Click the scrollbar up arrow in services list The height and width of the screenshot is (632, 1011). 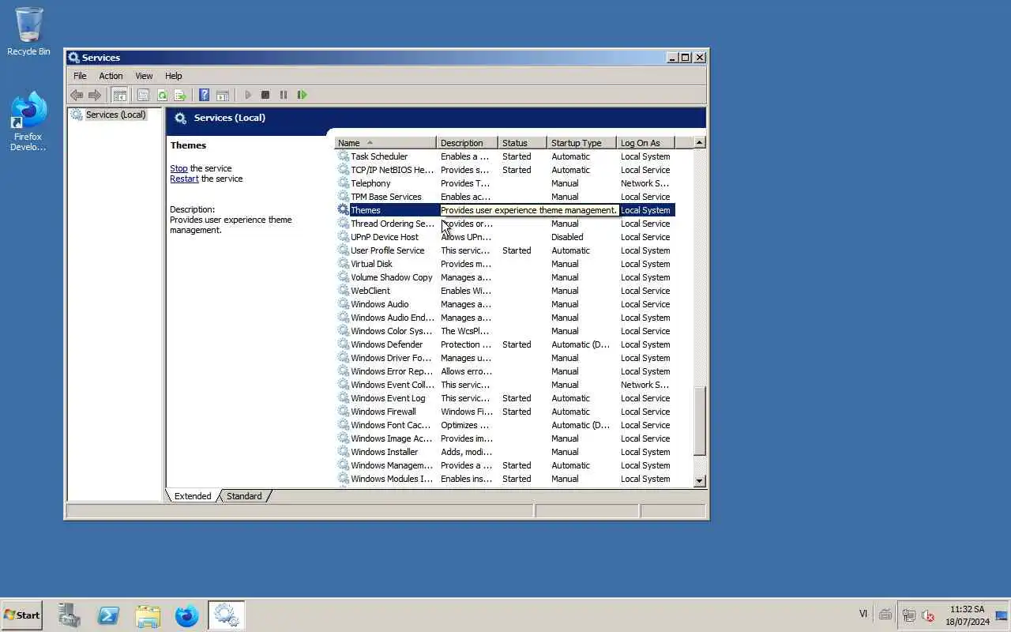coord(699,142)
